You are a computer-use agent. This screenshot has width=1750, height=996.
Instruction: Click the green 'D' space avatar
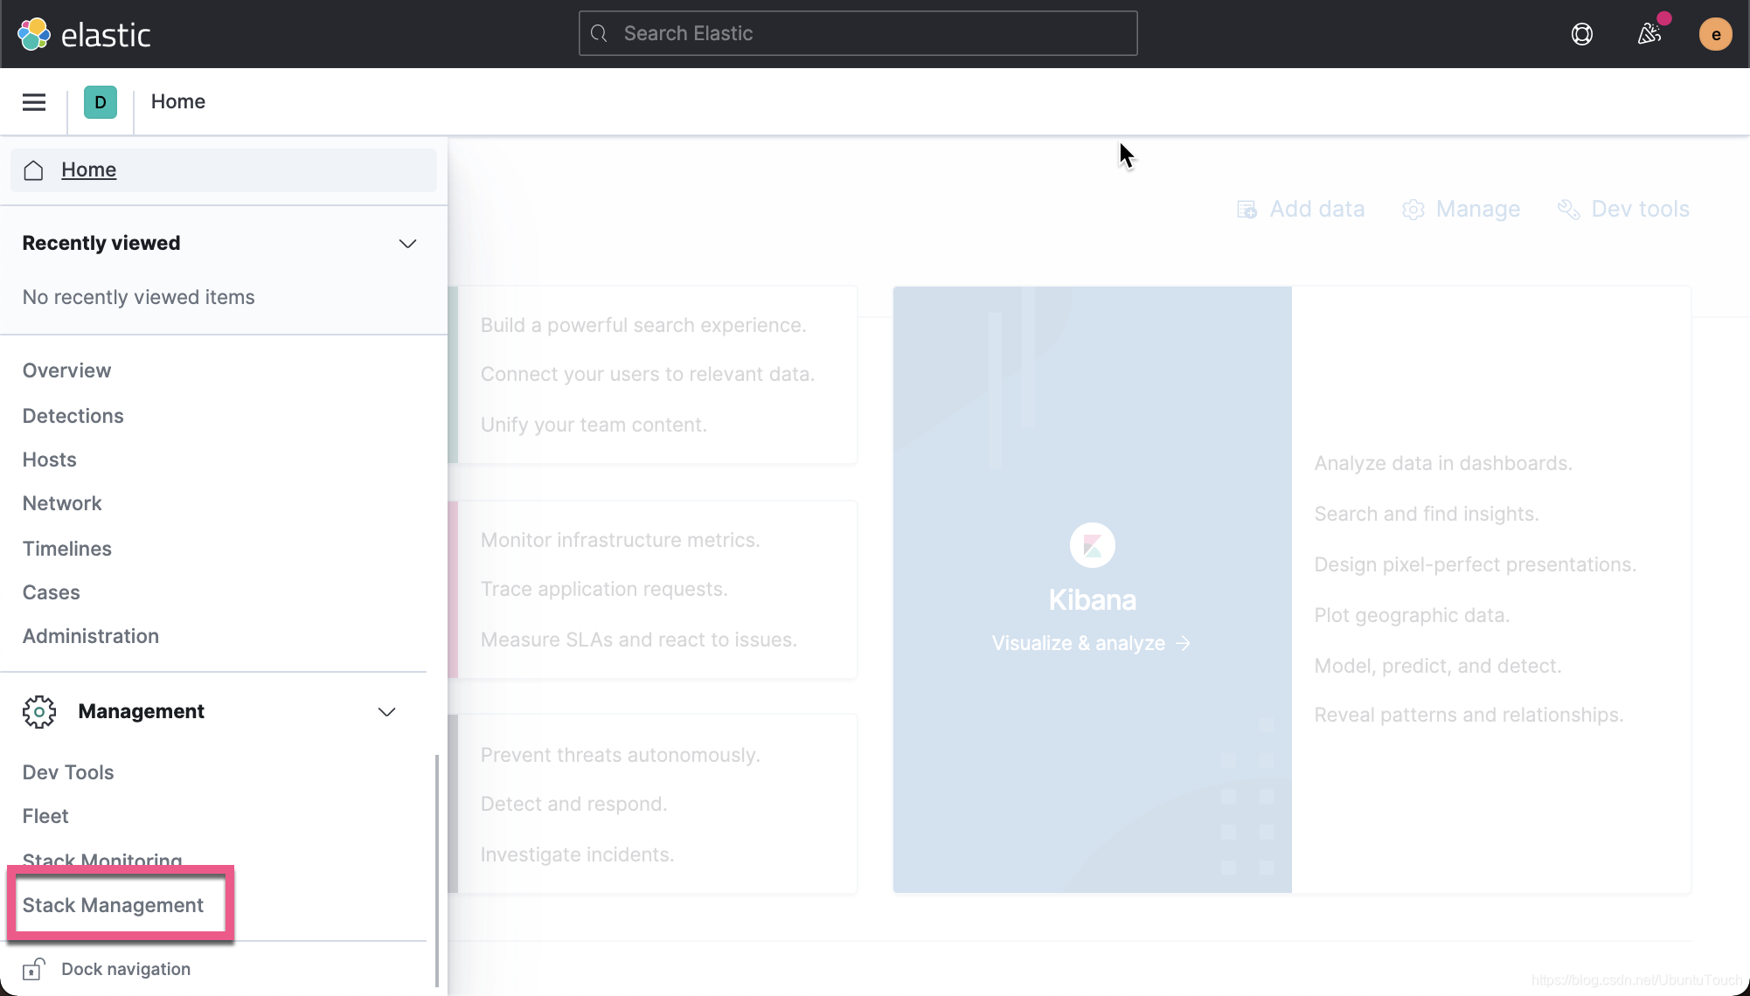point(101,102)
